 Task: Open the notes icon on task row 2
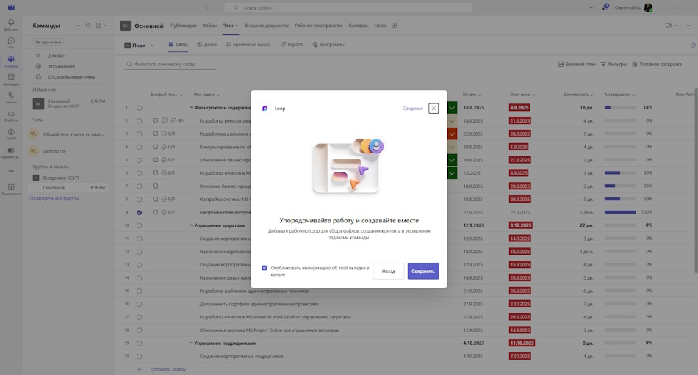pos(155,120)
